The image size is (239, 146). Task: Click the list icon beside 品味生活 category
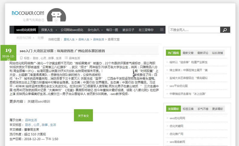pos(66,58)
